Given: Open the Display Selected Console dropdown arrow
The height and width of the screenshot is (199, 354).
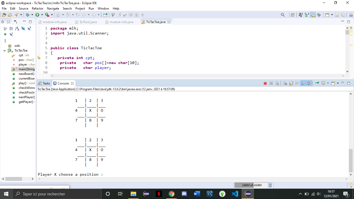Looking at the screenshot, I should click(328, 83).
